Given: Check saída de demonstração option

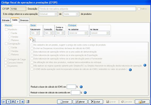Looking at the screenshot, I should point(32,52).
